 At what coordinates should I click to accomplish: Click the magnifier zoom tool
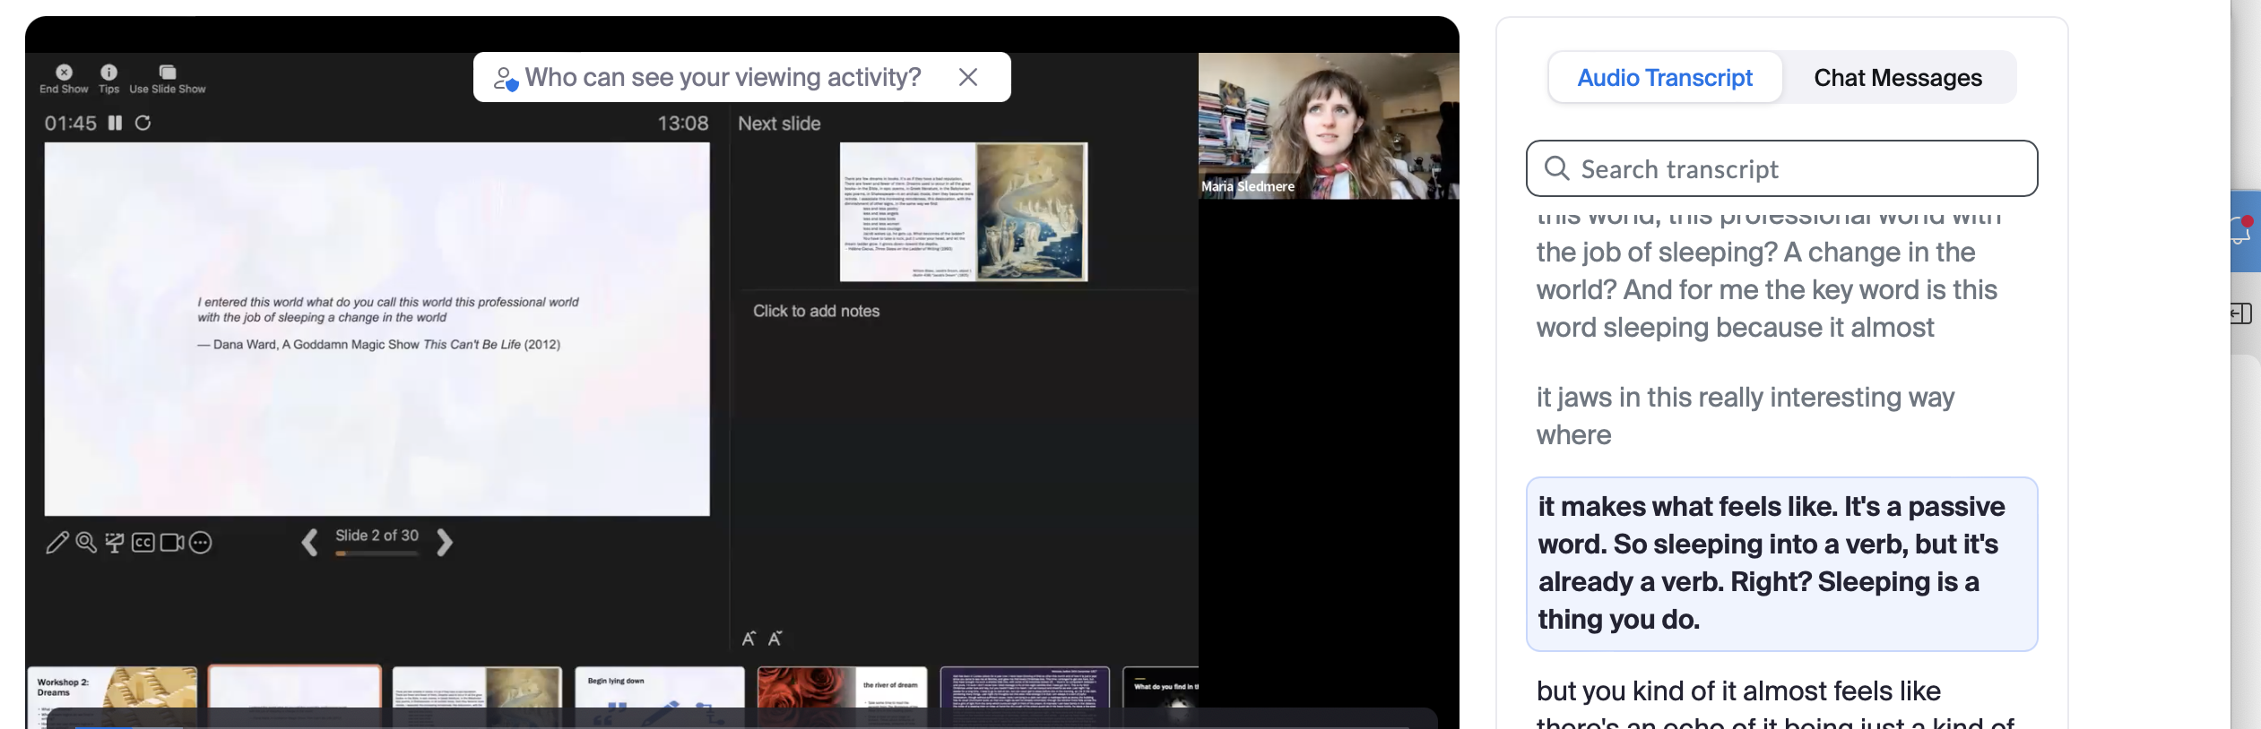pos(86,543)
